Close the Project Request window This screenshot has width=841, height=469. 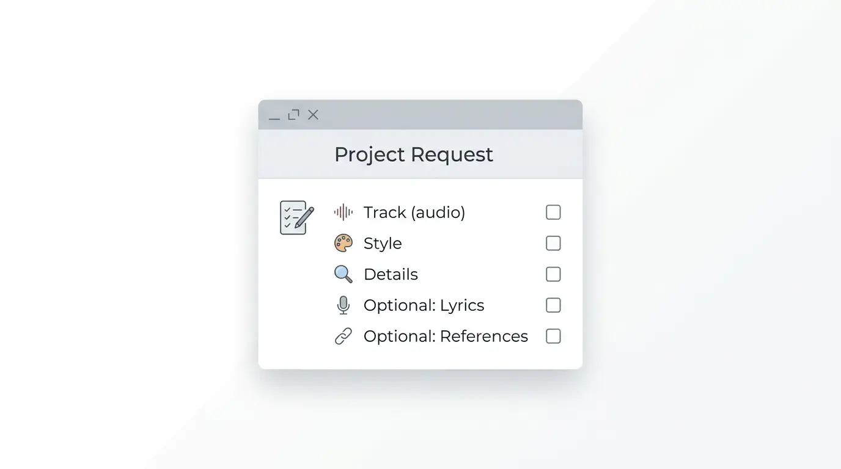(313, 115)
